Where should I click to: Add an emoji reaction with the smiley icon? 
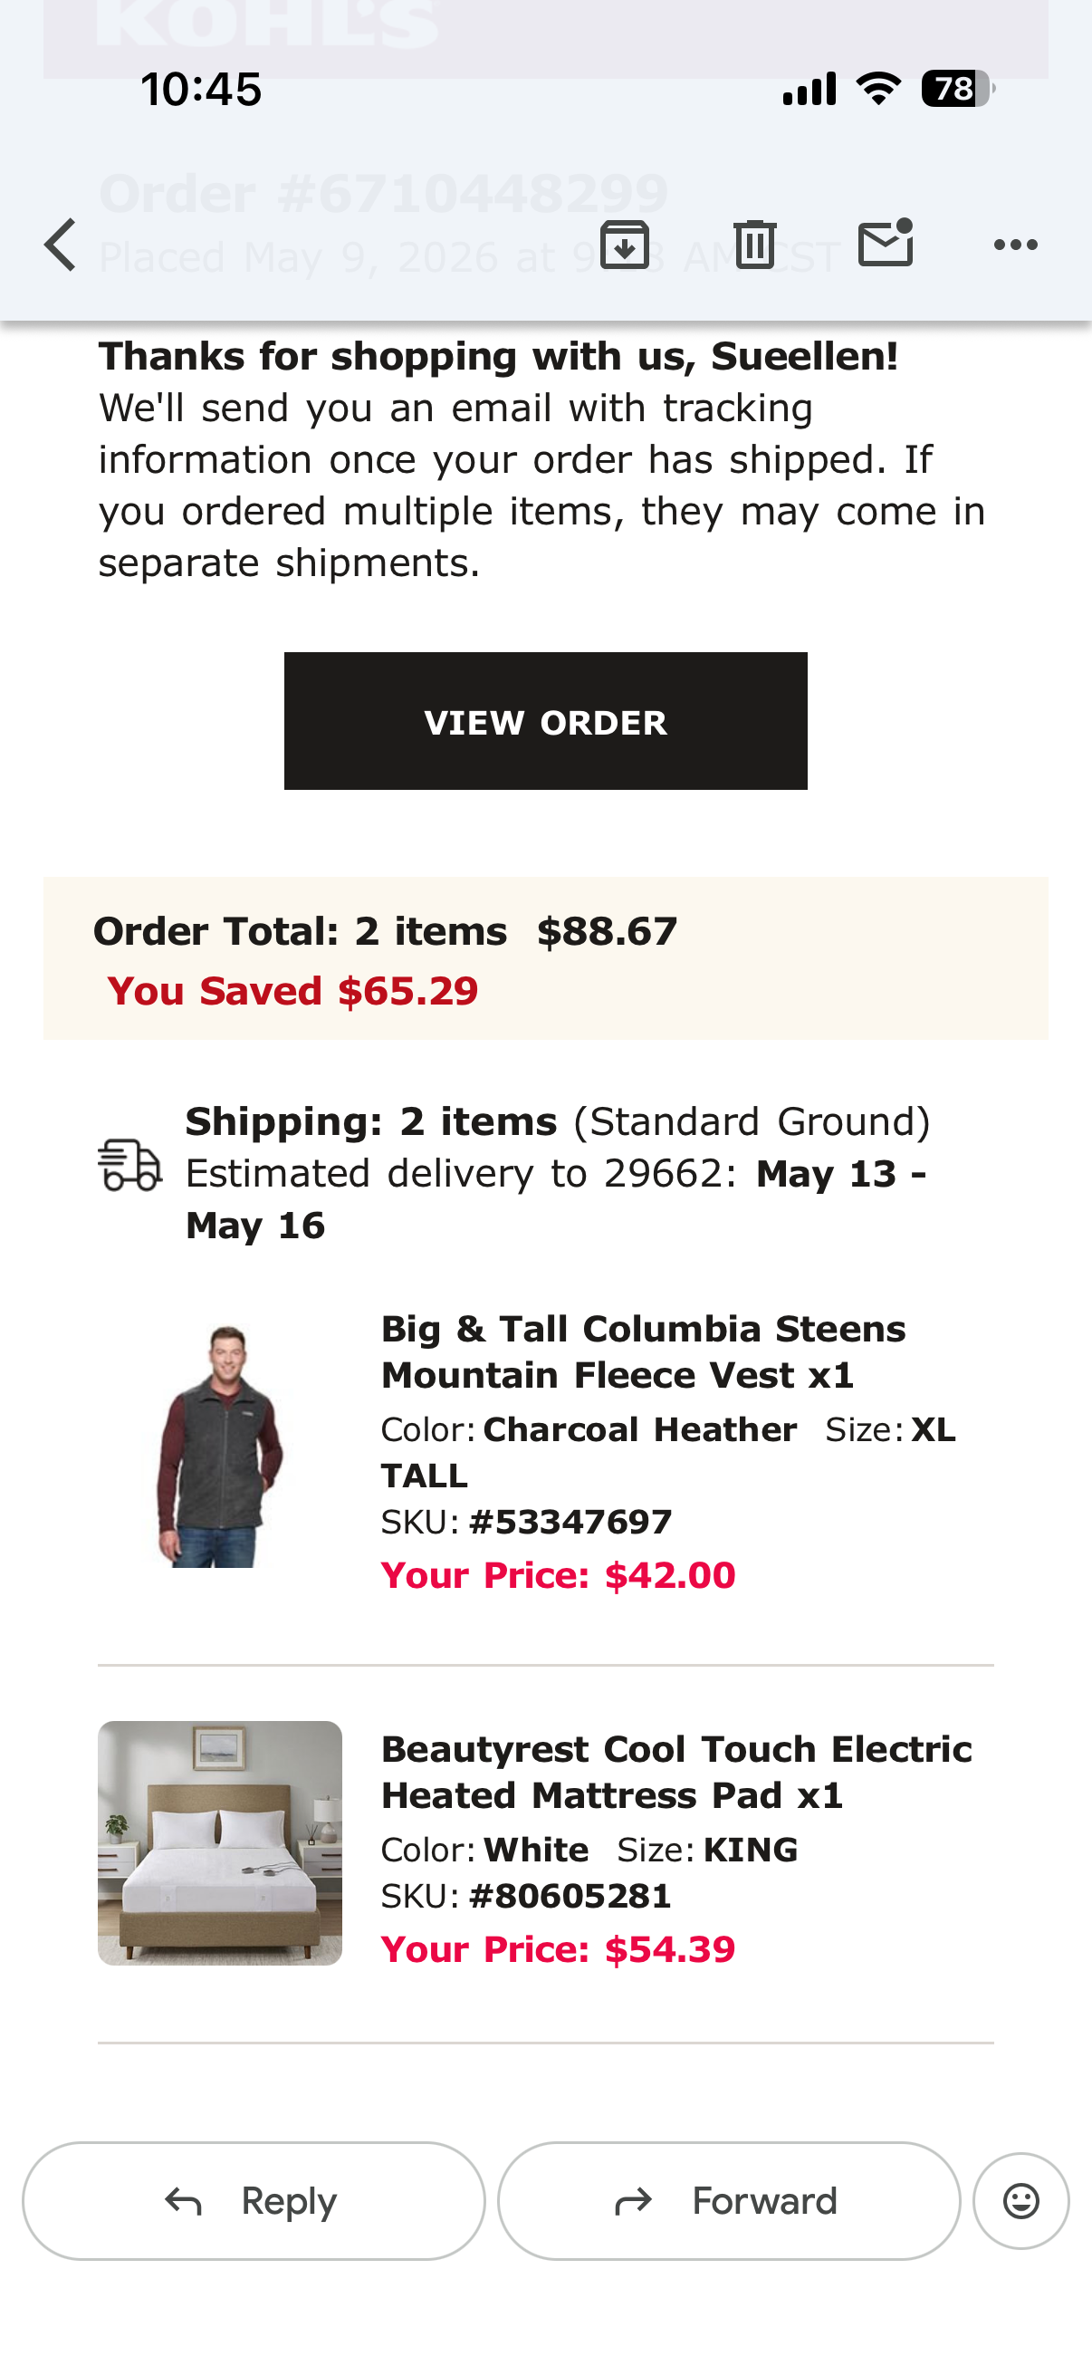1021,2201
